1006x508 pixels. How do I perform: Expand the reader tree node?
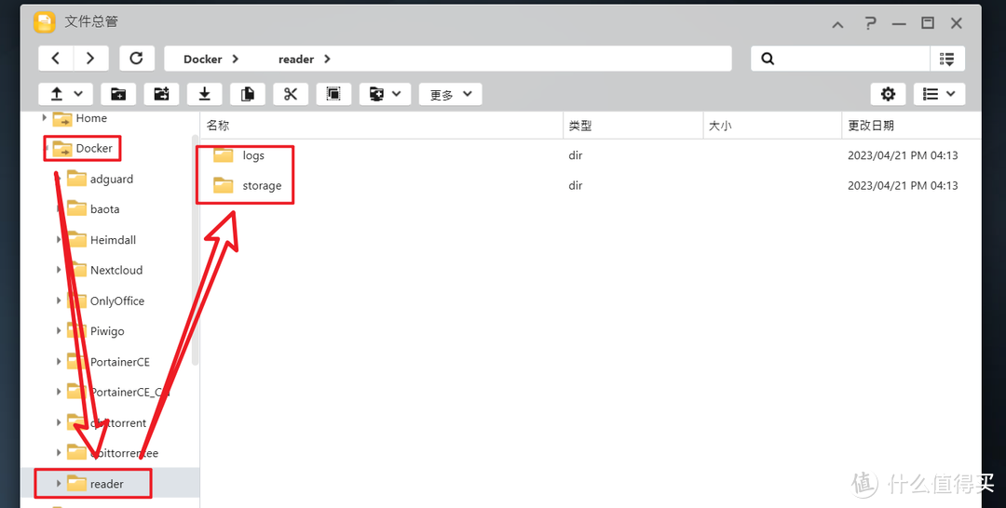pyautogui.click(x=59, y=484)
